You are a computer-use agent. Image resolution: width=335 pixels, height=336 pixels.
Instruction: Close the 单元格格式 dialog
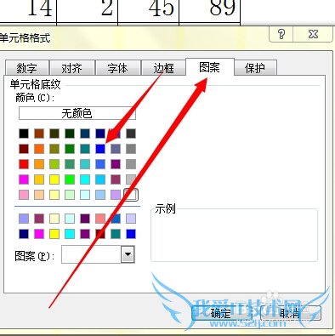coord(313,34)
